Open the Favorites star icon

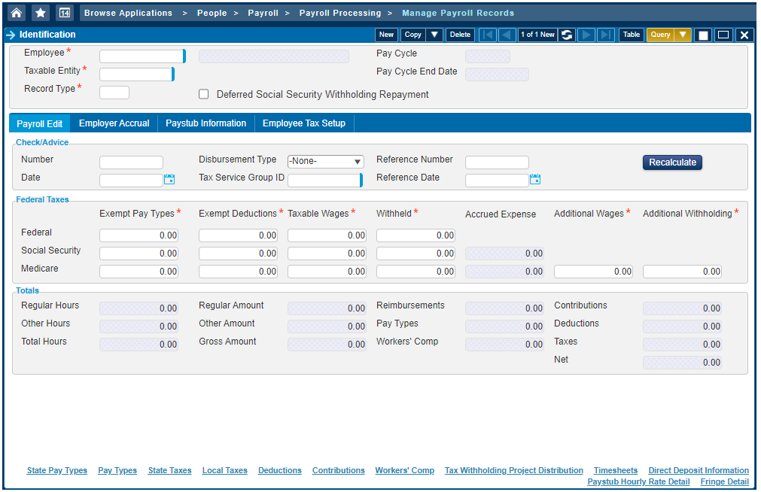pyautogui.click(x=41, y=13)
